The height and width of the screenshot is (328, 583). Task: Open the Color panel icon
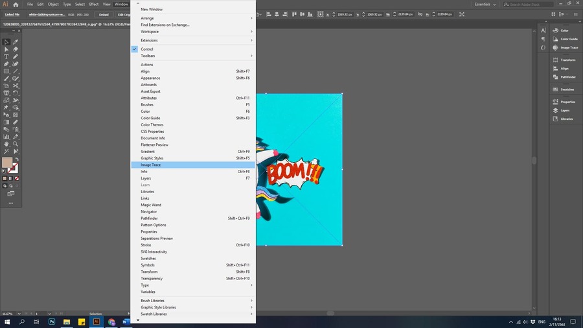pyautogui.click(x=556, y=30)
